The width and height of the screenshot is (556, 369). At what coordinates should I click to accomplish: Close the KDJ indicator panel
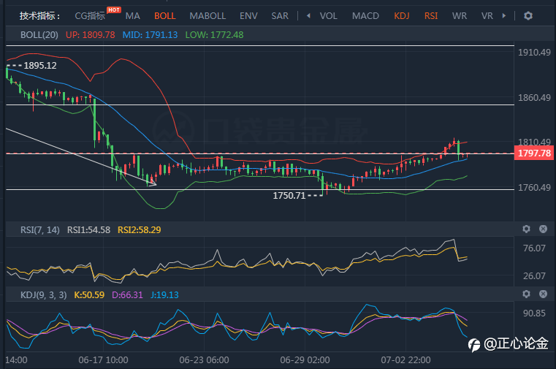pos(543,294)
